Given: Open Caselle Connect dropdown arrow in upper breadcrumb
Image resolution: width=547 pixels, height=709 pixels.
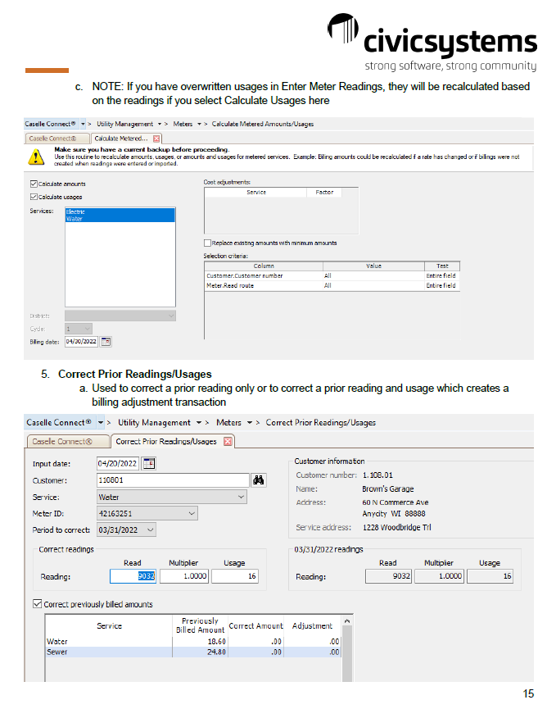Looking at the screenshot, I should tap(83, 124).
